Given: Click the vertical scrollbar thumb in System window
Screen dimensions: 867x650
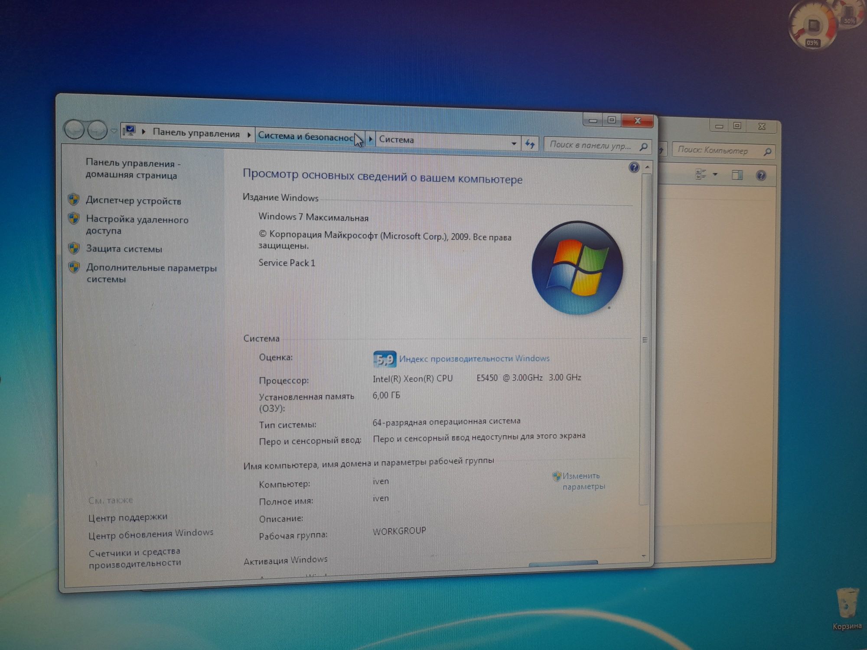Looking at the screenshot, I should click(x=645, y=339).
